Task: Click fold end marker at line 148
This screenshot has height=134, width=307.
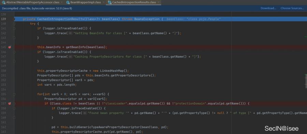Action: (x=14, y=61)
